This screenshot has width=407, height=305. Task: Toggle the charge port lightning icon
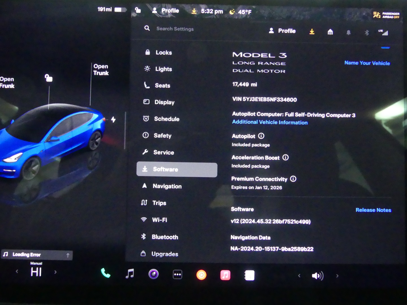tap(113, 120)
